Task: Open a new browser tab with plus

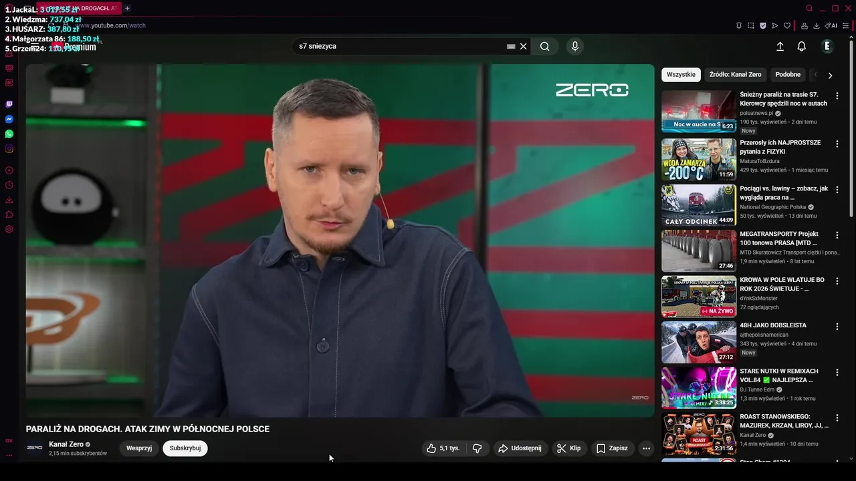Action: coord(127,8)
